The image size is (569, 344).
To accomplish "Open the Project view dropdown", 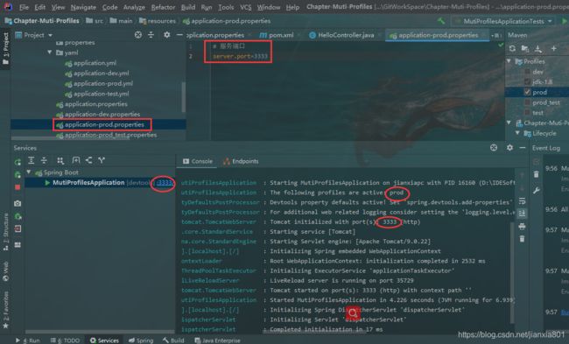I will coord(50,35).
